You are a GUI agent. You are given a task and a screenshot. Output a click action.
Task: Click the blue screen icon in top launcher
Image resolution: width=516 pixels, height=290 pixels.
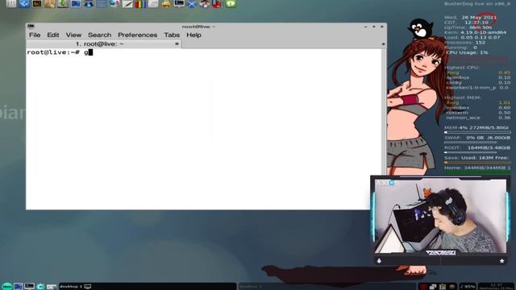[76, 3]
